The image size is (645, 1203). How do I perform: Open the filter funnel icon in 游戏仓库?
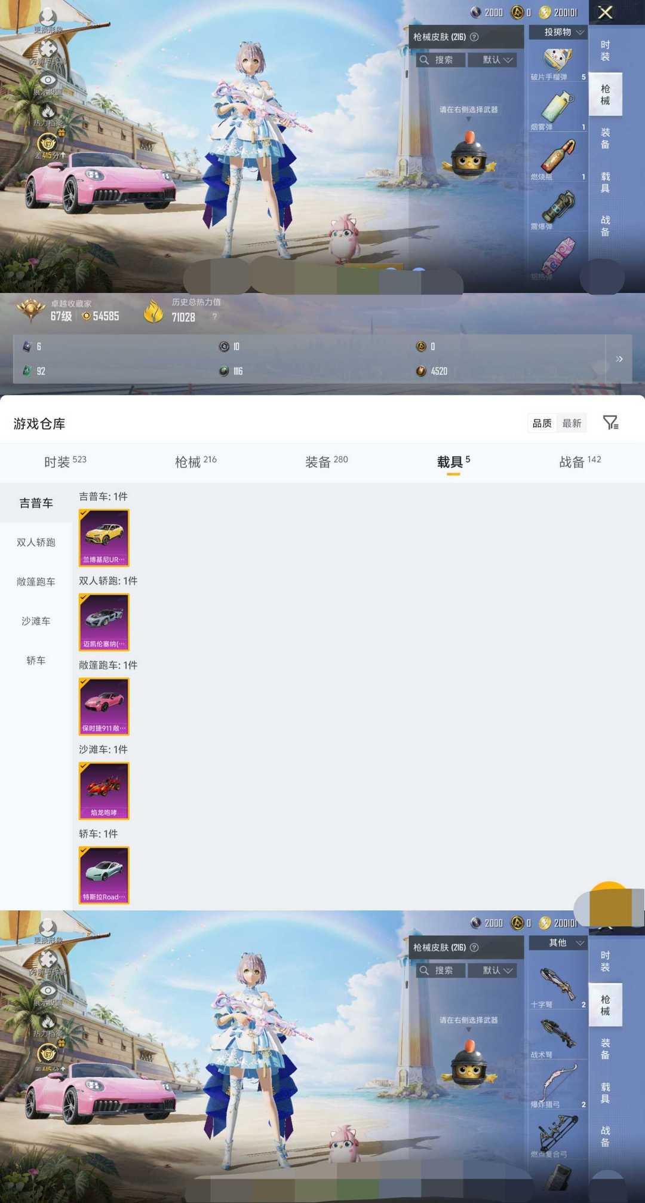610,423
